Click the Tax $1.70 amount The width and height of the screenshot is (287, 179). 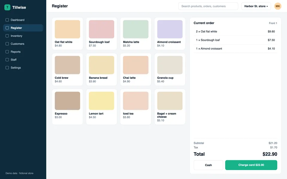(x=274, y=147)
